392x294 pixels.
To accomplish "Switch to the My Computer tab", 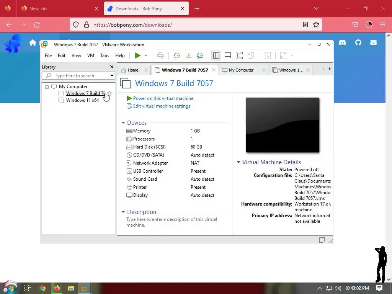I will click(x=241, y=70).
